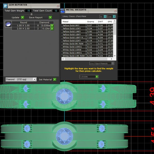Click the 0.12tw weight cell

[x=46, y=29]
